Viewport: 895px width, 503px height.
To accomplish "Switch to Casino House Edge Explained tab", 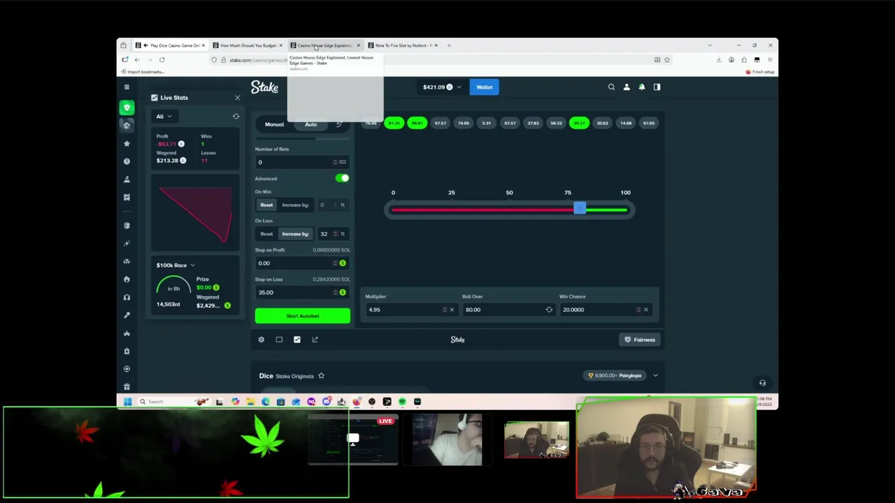I will tap(325, 45).
